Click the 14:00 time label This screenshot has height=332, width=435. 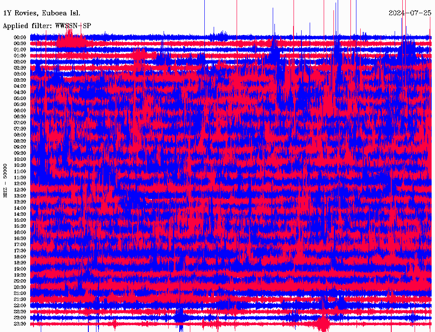[x=20, y=208]
